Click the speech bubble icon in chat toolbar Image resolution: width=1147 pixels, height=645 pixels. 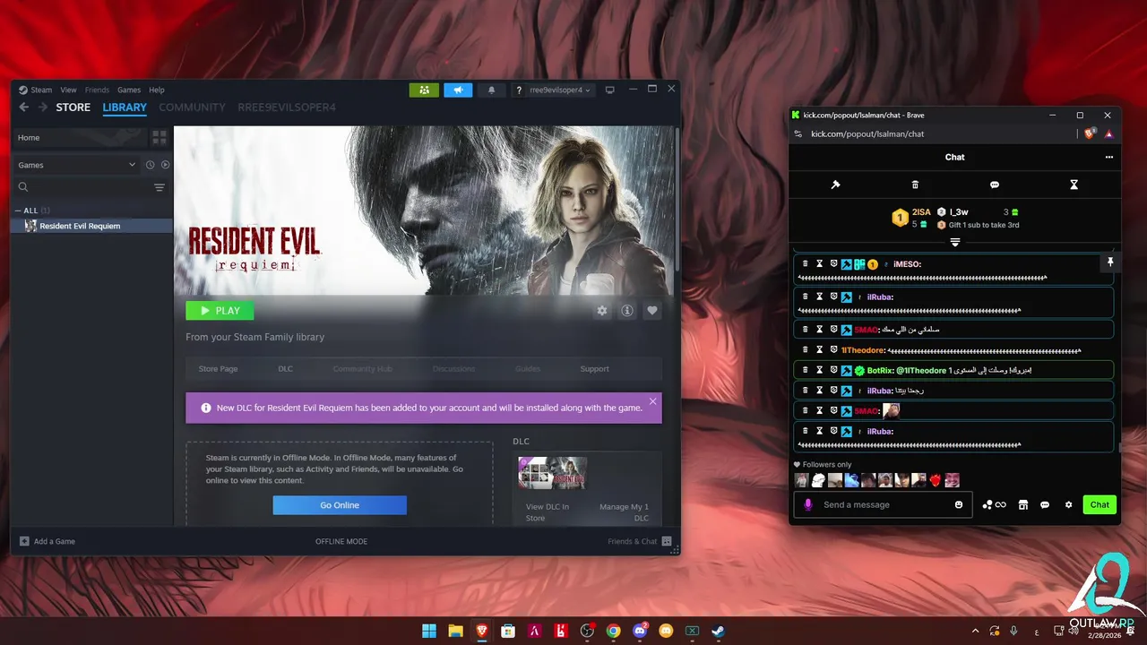tap(995, 185)
